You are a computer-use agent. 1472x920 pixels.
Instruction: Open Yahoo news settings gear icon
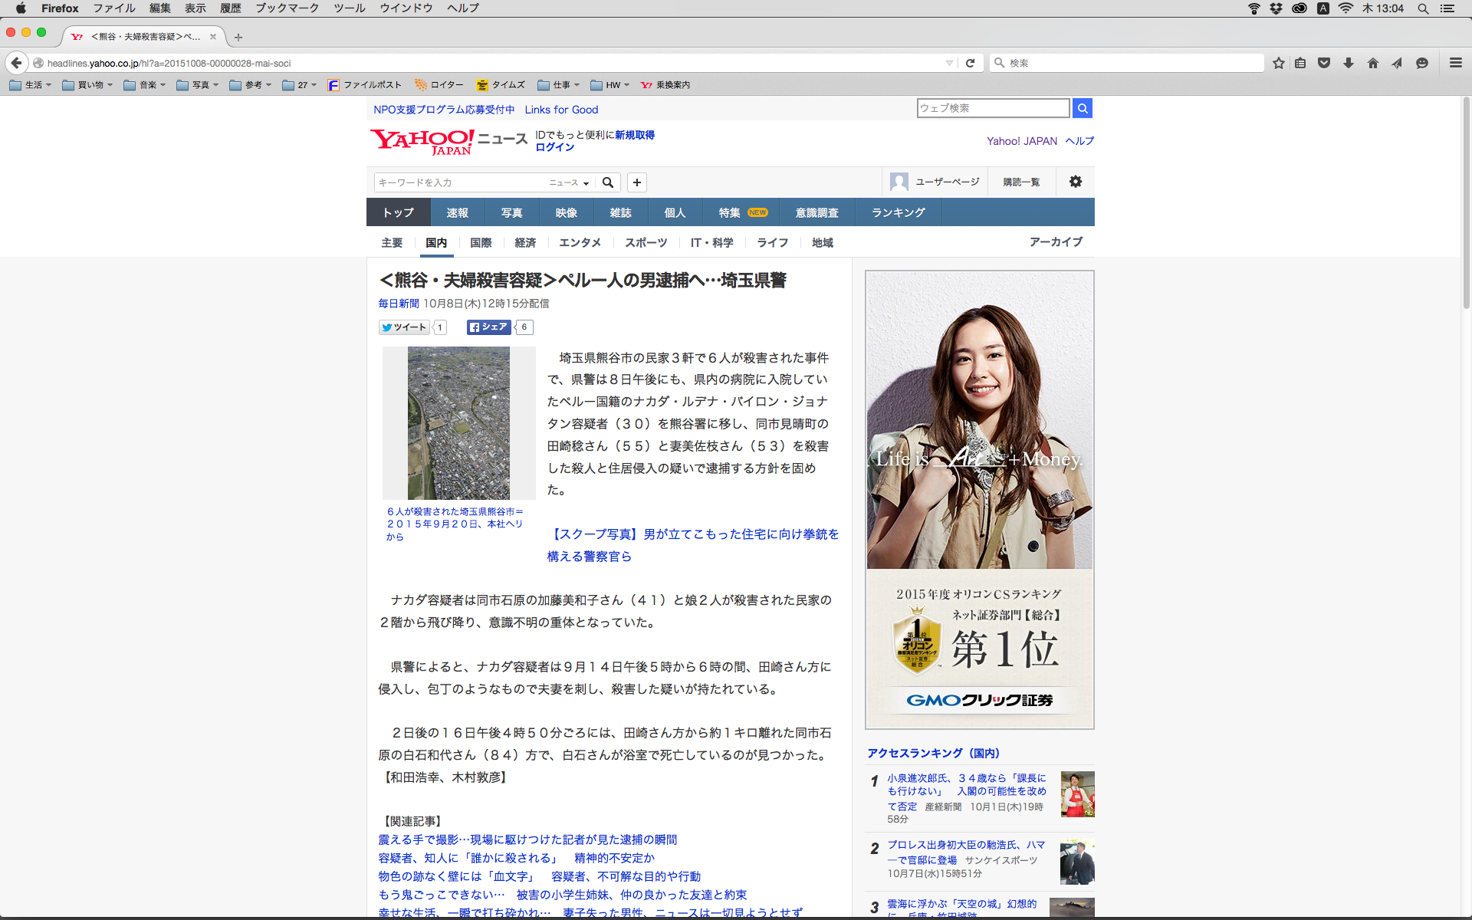click(x=1076, y=182)
